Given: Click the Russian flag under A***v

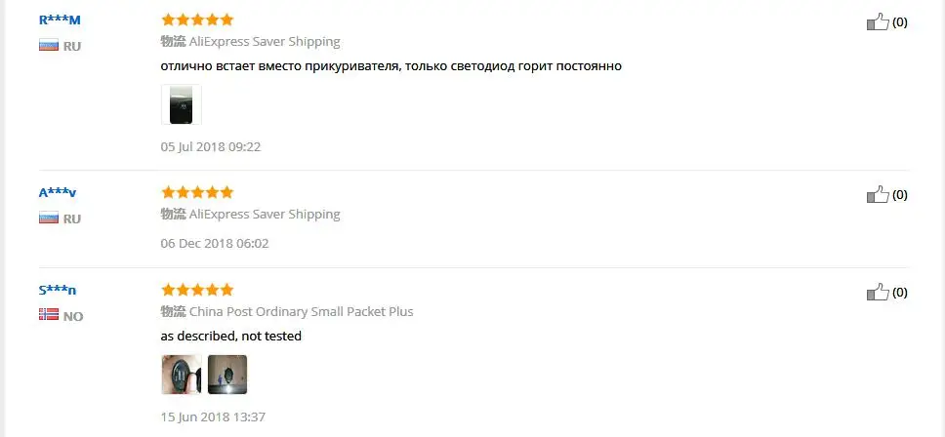Looking at the screenshot, I should (x=49, y=218).
